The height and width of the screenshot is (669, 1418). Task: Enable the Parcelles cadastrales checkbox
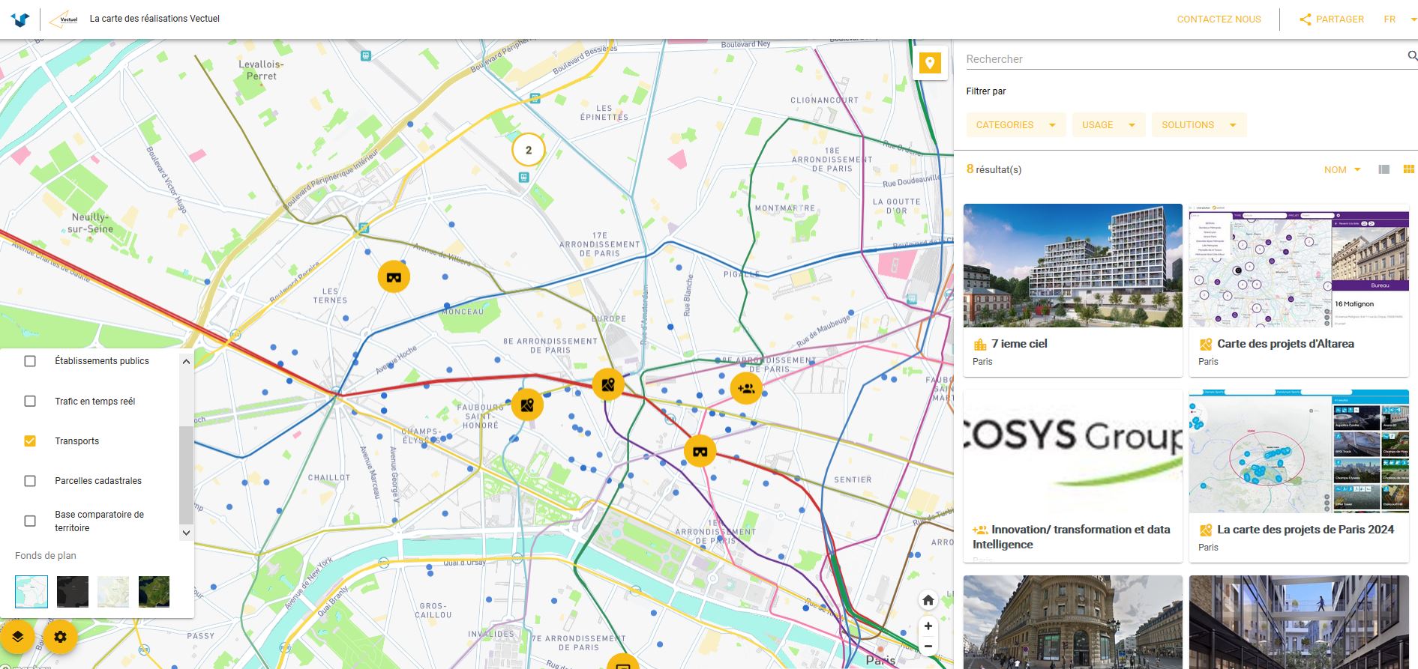coord(30,481)
